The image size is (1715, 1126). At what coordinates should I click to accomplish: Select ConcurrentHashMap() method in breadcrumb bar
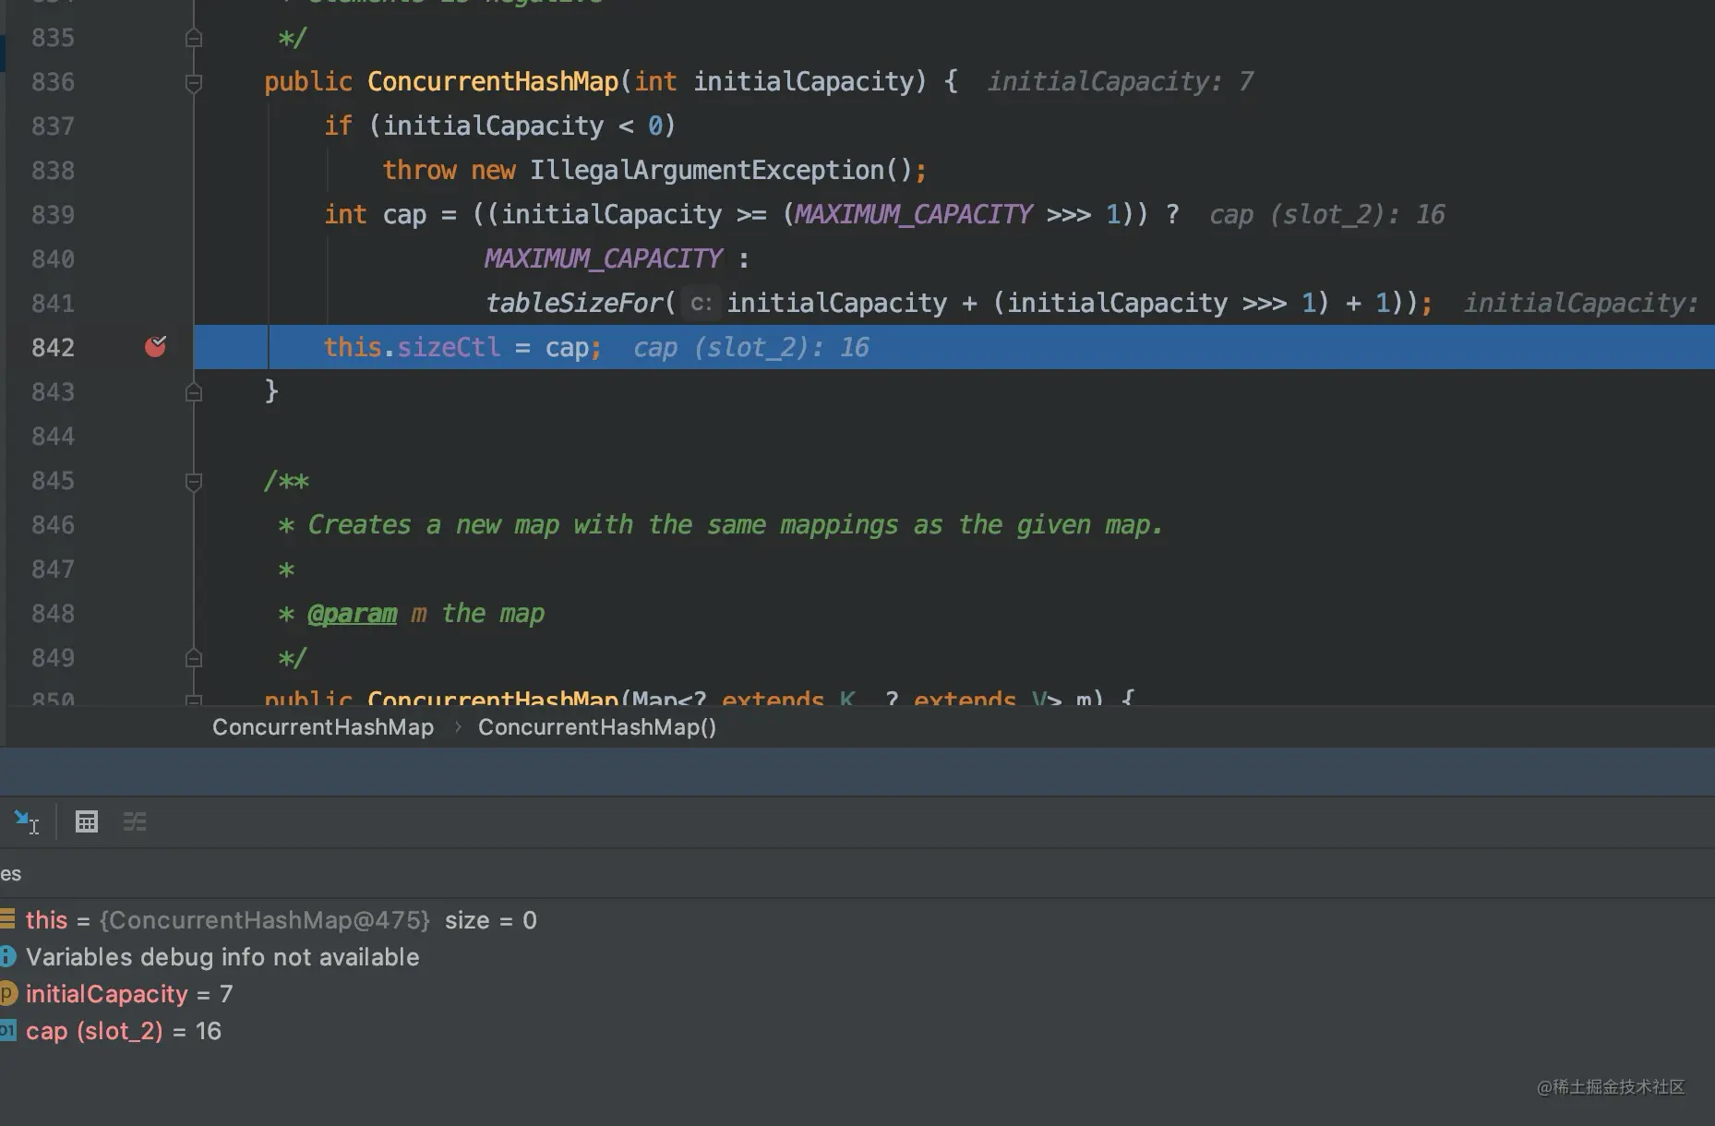click(x=597, y=727)
